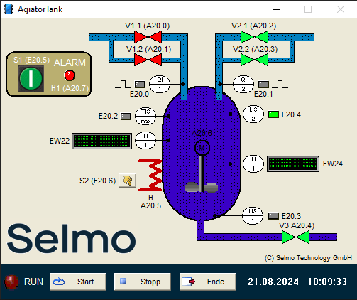The width and height of the screenshot is (357, 300).
Task: Toggle the E20.1 indicator next to QI 2
Action: coord(263,85)
